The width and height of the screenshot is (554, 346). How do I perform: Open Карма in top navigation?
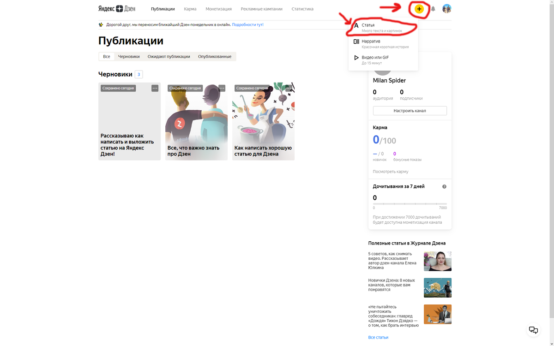(x=190, y=9)
